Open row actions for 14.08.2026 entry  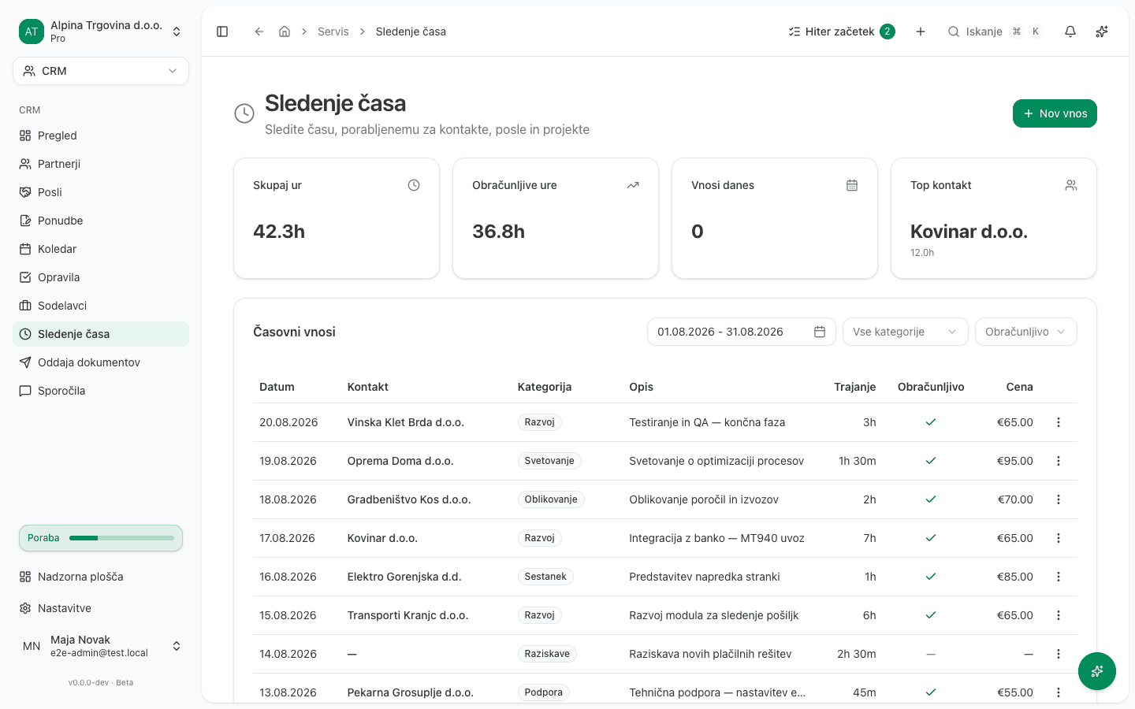(1059, 654)
